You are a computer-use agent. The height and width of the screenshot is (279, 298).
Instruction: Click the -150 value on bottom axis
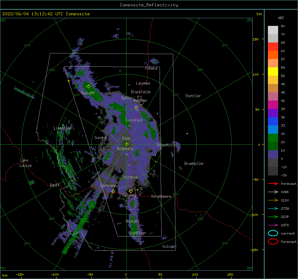pyautogui.click(x=20, y=274)
